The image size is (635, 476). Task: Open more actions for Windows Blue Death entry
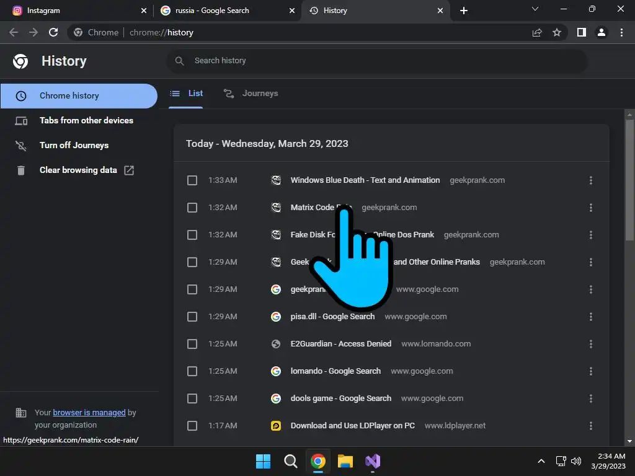point(591,180)
